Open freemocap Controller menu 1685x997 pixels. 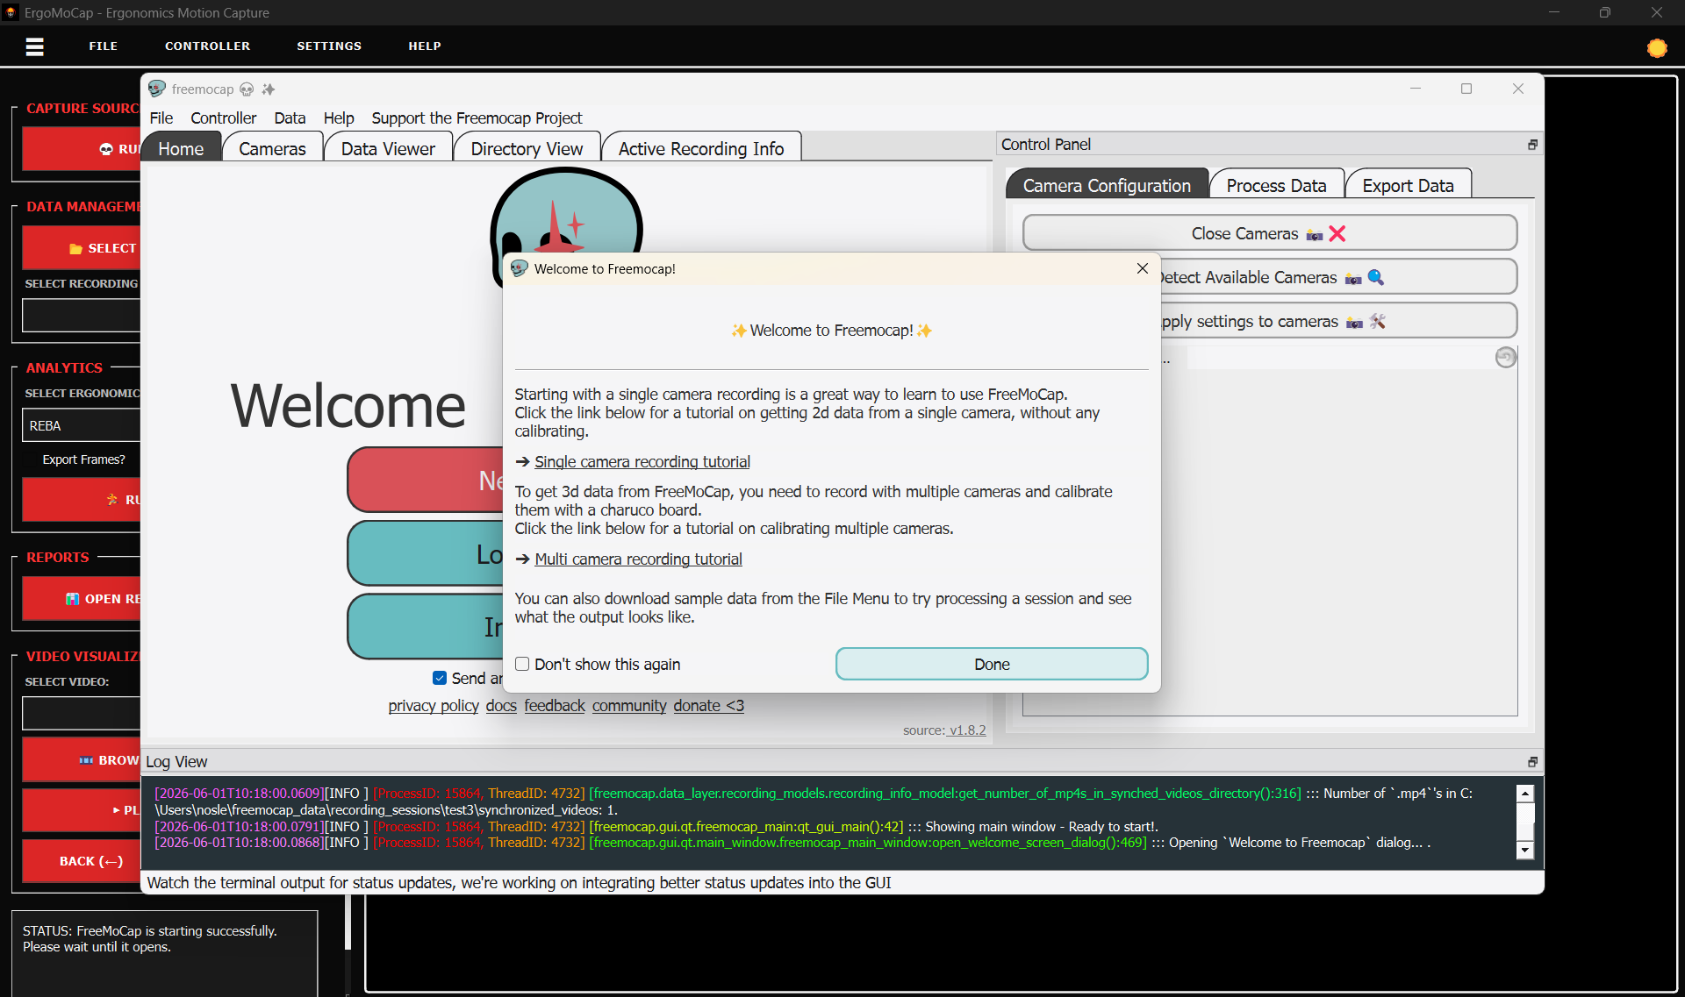[224, 118]
